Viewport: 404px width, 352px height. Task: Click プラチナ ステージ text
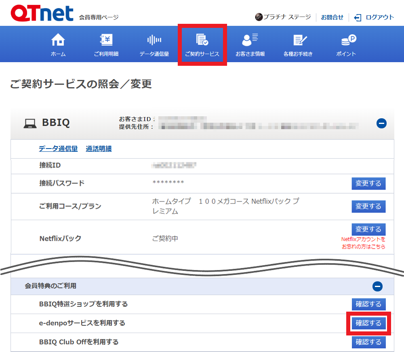[x=287, y=17]
